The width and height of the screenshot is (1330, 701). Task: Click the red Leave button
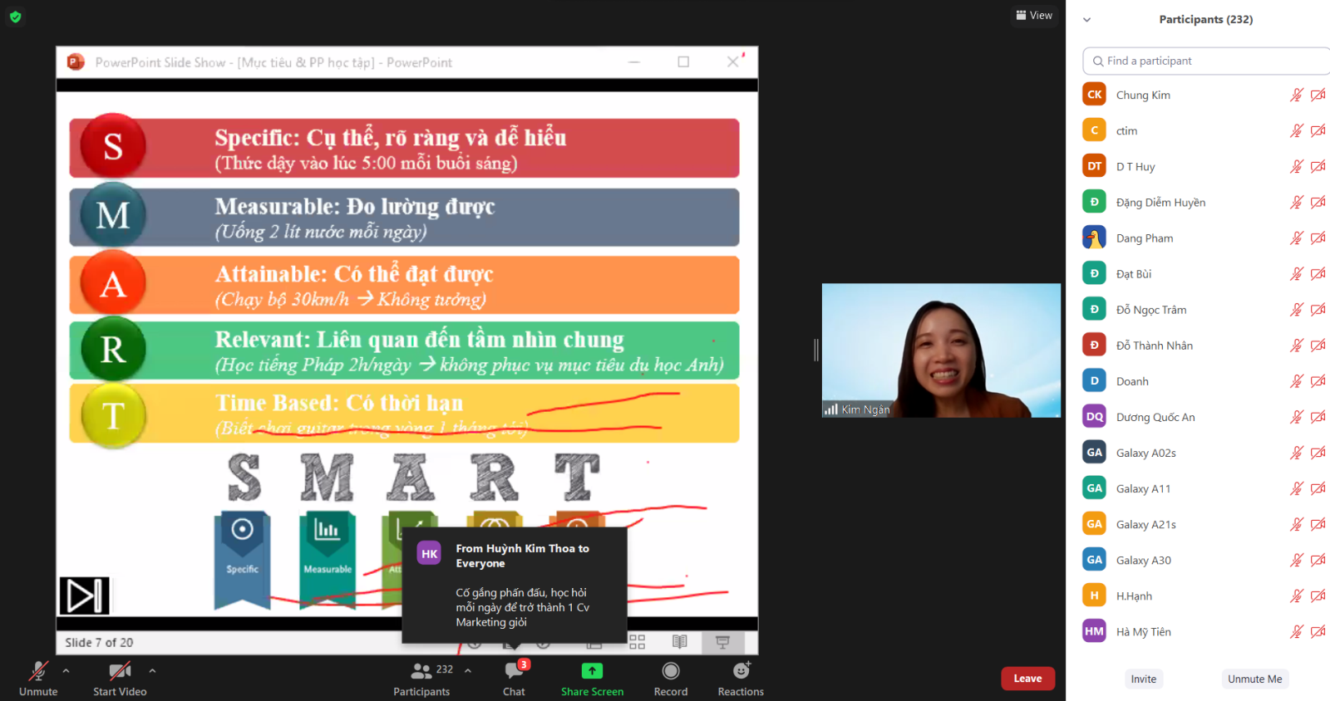coord(1027,679)
